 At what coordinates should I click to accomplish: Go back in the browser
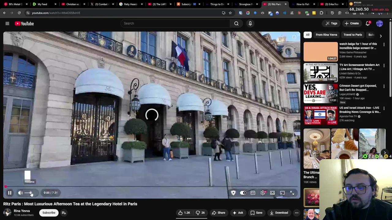coord(4,13)
